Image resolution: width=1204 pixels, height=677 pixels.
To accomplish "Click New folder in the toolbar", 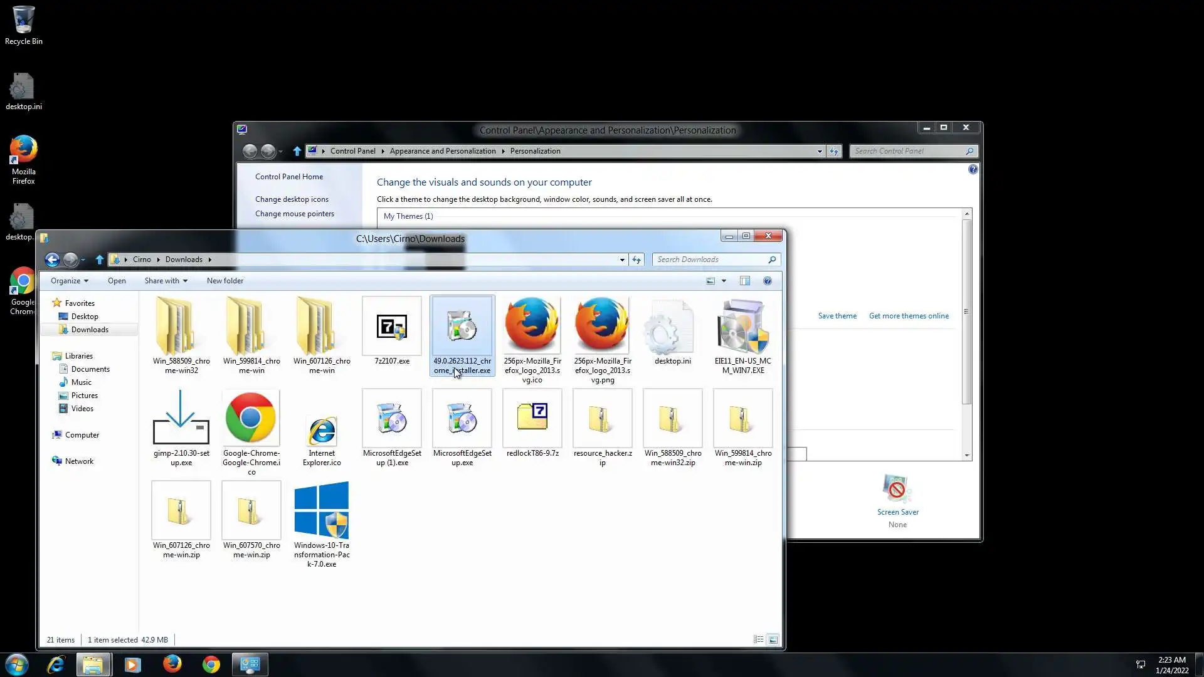I will coord(224,281).
